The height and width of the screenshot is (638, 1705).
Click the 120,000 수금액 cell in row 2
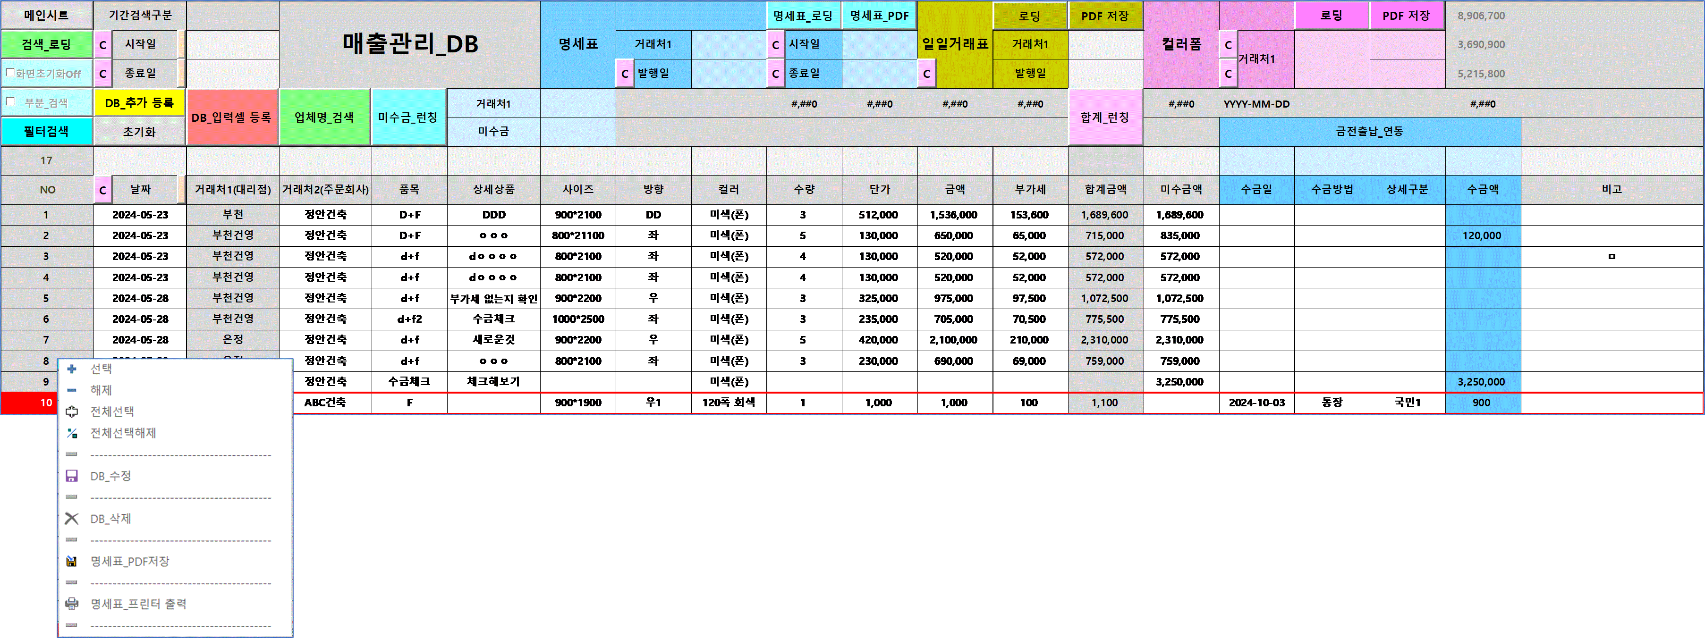1482,235
